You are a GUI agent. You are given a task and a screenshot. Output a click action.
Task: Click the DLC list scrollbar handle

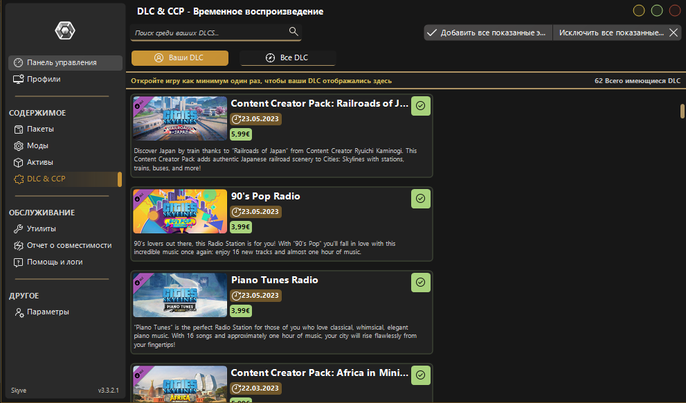point(682,111)
